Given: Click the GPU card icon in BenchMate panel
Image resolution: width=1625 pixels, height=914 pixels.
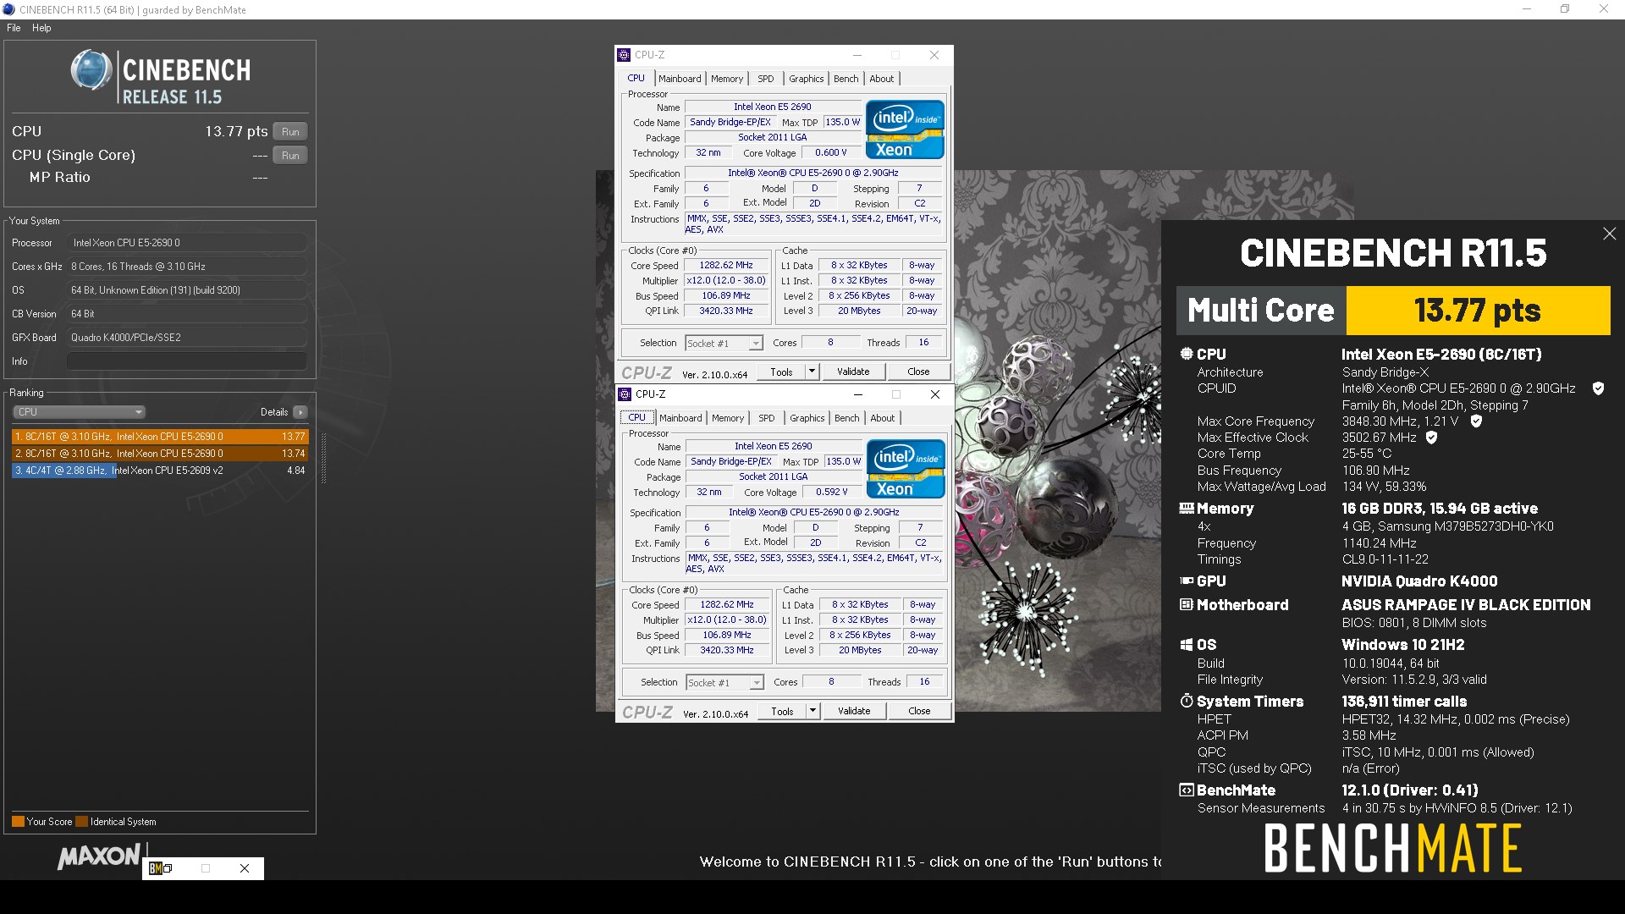Looking at the screenshot, I should click(1187, 581).
